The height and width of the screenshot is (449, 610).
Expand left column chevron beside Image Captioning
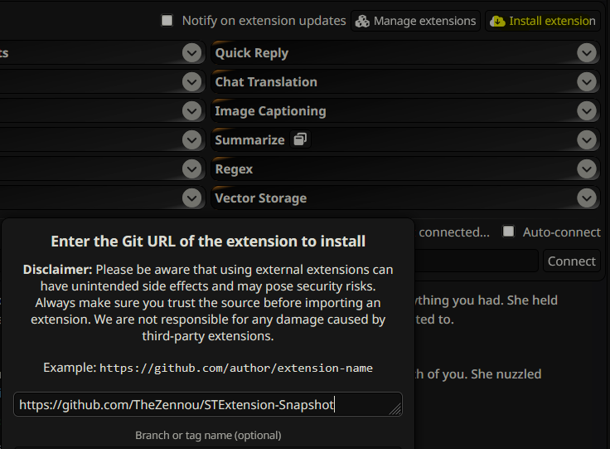(191, 111)
